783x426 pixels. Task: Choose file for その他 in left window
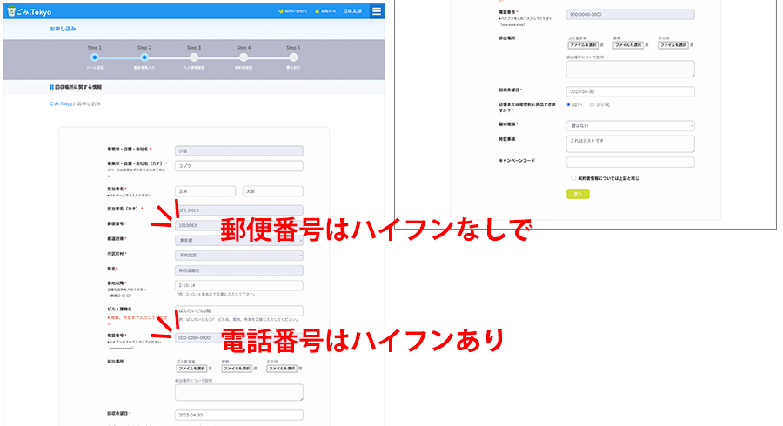282,368
